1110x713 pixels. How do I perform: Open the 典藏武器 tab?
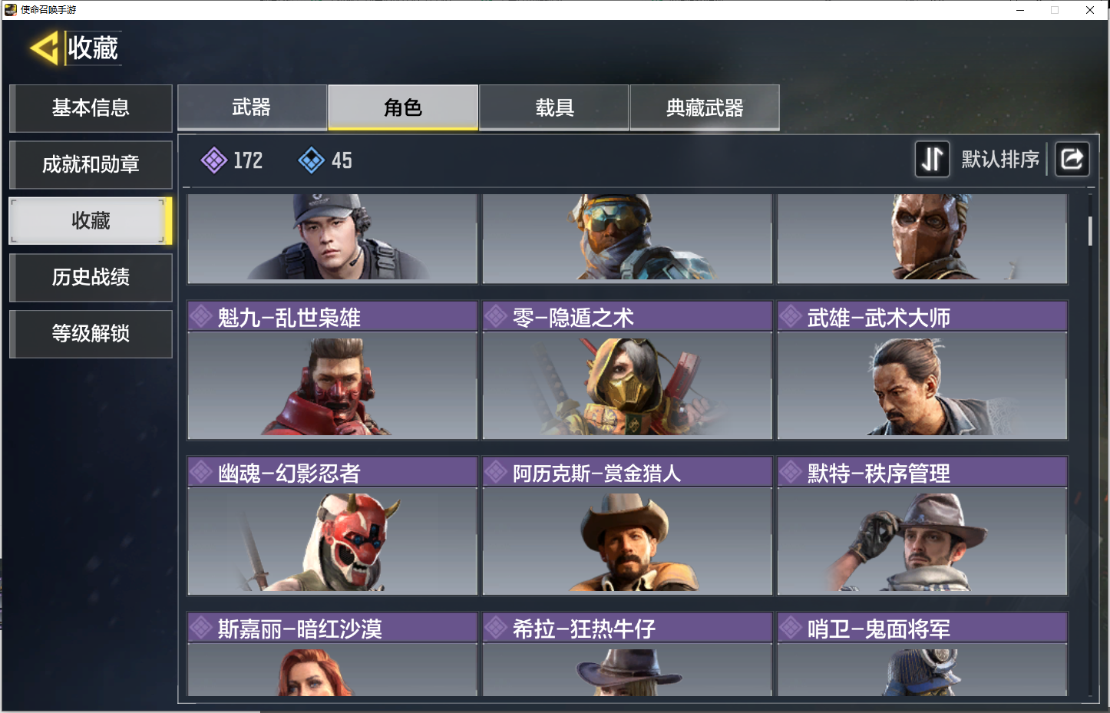tap(705, 107)
